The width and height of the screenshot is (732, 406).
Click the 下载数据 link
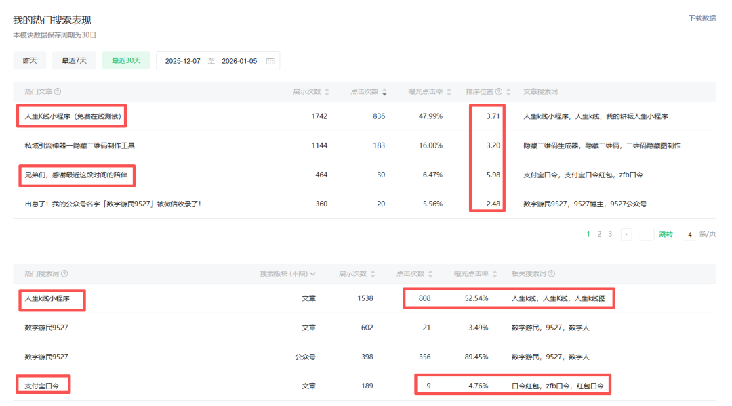pyautogui.click(x=701, y=18)
